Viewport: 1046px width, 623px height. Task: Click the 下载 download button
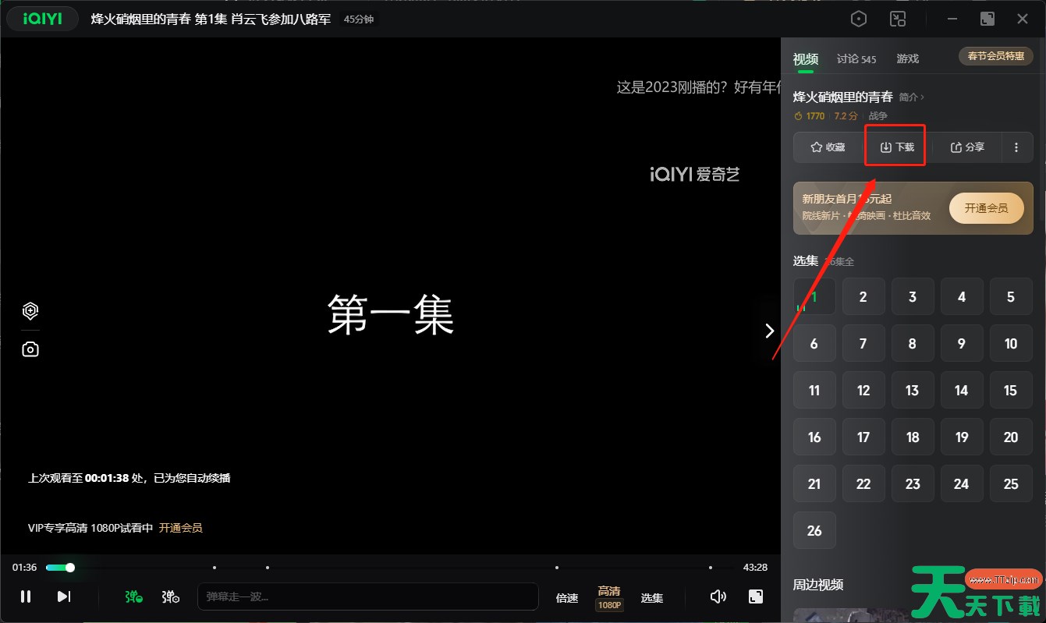click(897, 147)
